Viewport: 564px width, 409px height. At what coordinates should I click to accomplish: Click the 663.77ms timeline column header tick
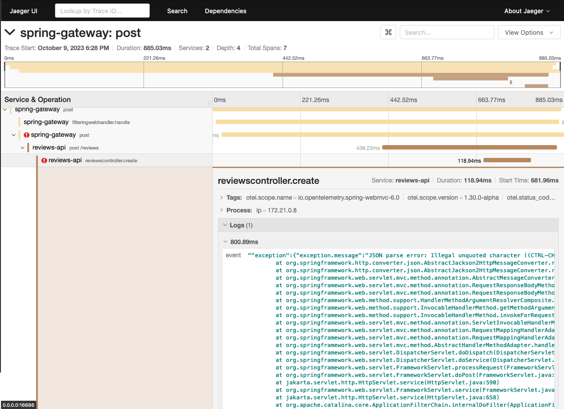(491, 100)
